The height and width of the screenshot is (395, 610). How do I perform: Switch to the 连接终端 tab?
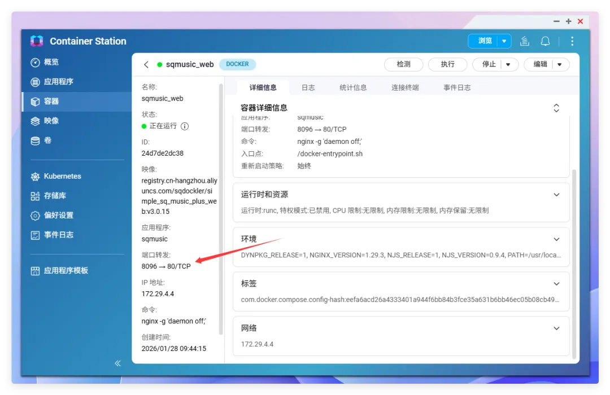pos(405,87)
